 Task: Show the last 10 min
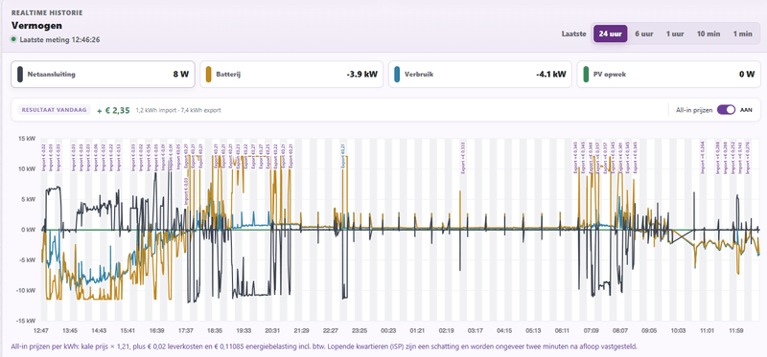point(709,34)
